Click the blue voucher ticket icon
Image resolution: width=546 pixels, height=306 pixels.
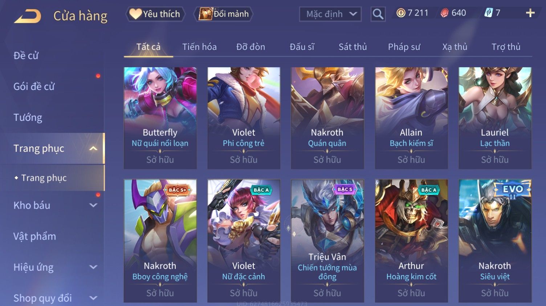pos(488,13)
